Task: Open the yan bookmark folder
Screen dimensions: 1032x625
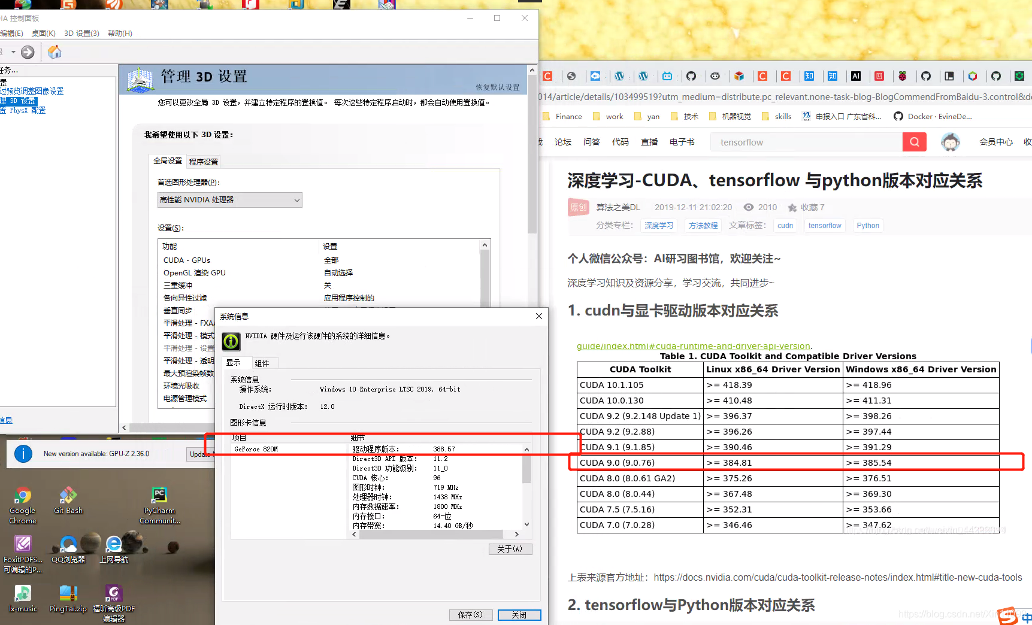Action: [x=646, y=117]
